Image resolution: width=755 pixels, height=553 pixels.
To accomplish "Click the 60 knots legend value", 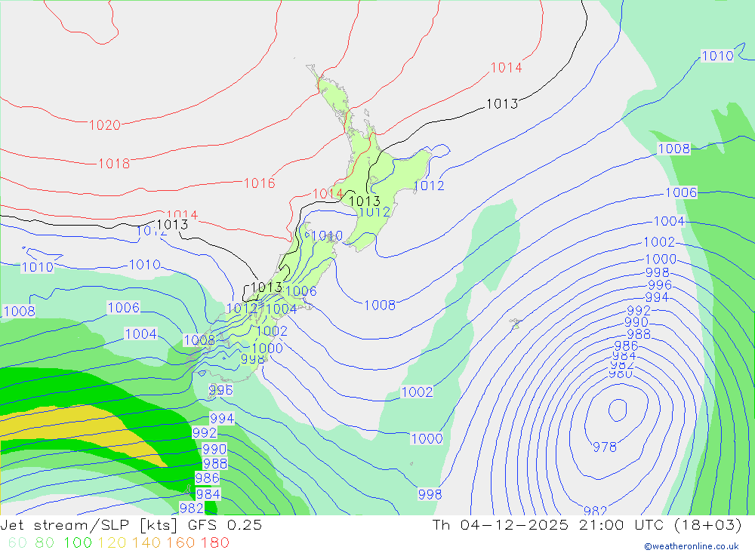I will tap(18, 542).
